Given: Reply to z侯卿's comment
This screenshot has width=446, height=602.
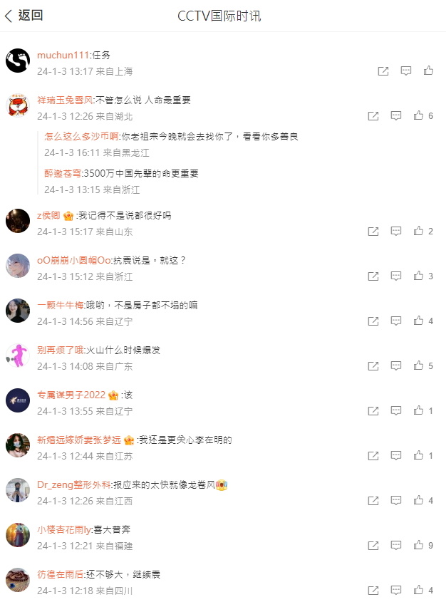Looking at the screenshot, I should (395, 231).
